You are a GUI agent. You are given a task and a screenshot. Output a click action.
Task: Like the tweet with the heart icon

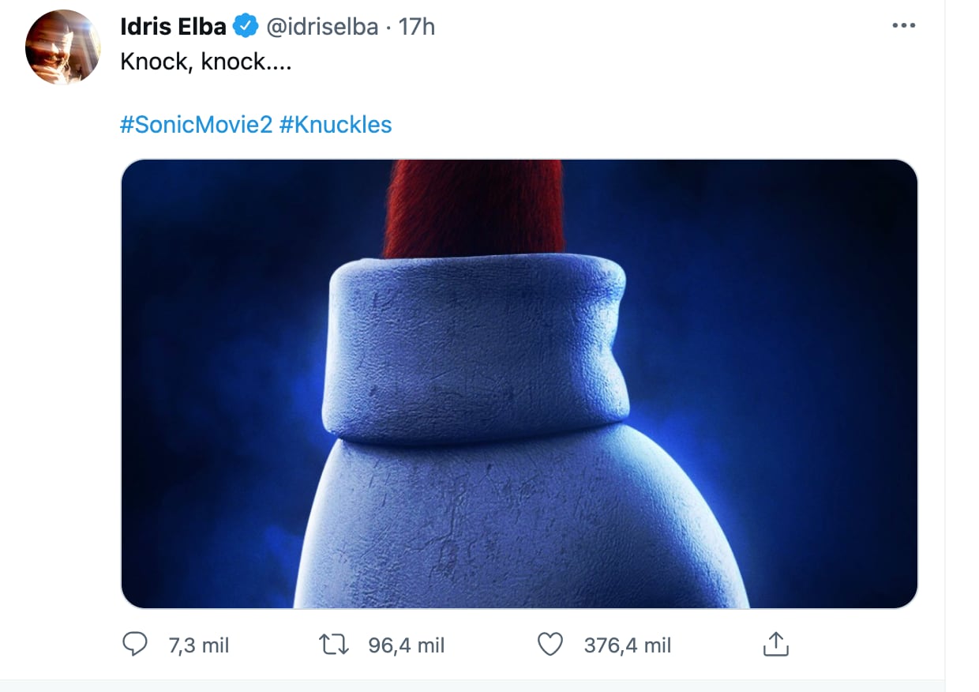click(x=550, y=645)
